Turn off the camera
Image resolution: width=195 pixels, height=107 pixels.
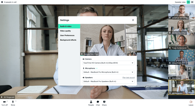5,102
